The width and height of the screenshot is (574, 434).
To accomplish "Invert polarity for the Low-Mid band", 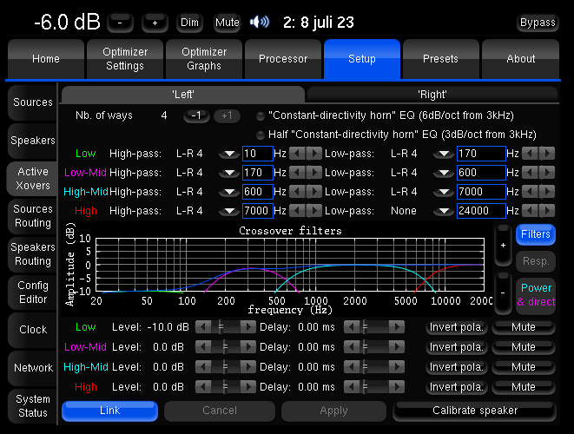I will pyautogui.click(x=456, y=346).
